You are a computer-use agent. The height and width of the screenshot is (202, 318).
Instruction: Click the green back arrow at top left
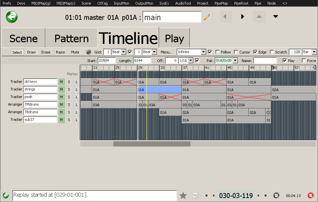12,17
